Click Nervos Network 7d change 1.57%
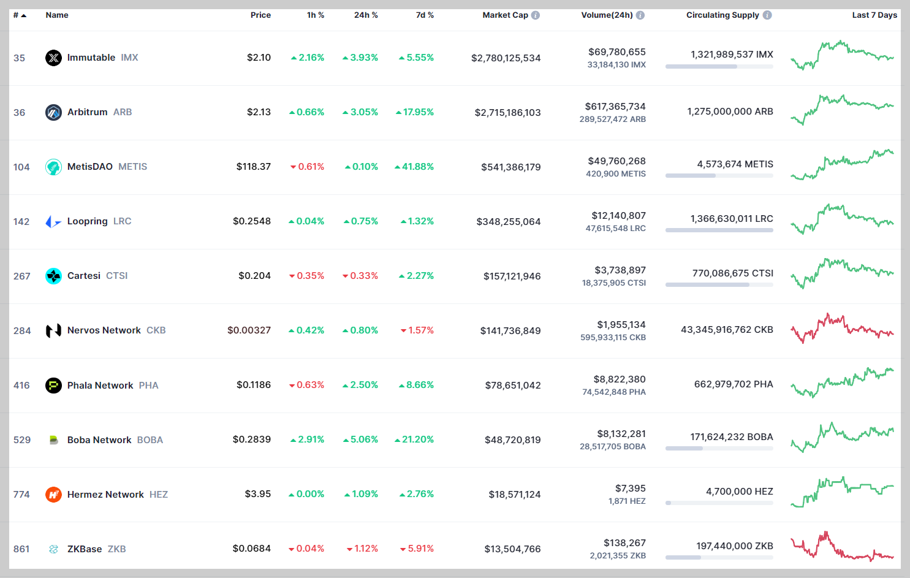 [x=417, y=330]
